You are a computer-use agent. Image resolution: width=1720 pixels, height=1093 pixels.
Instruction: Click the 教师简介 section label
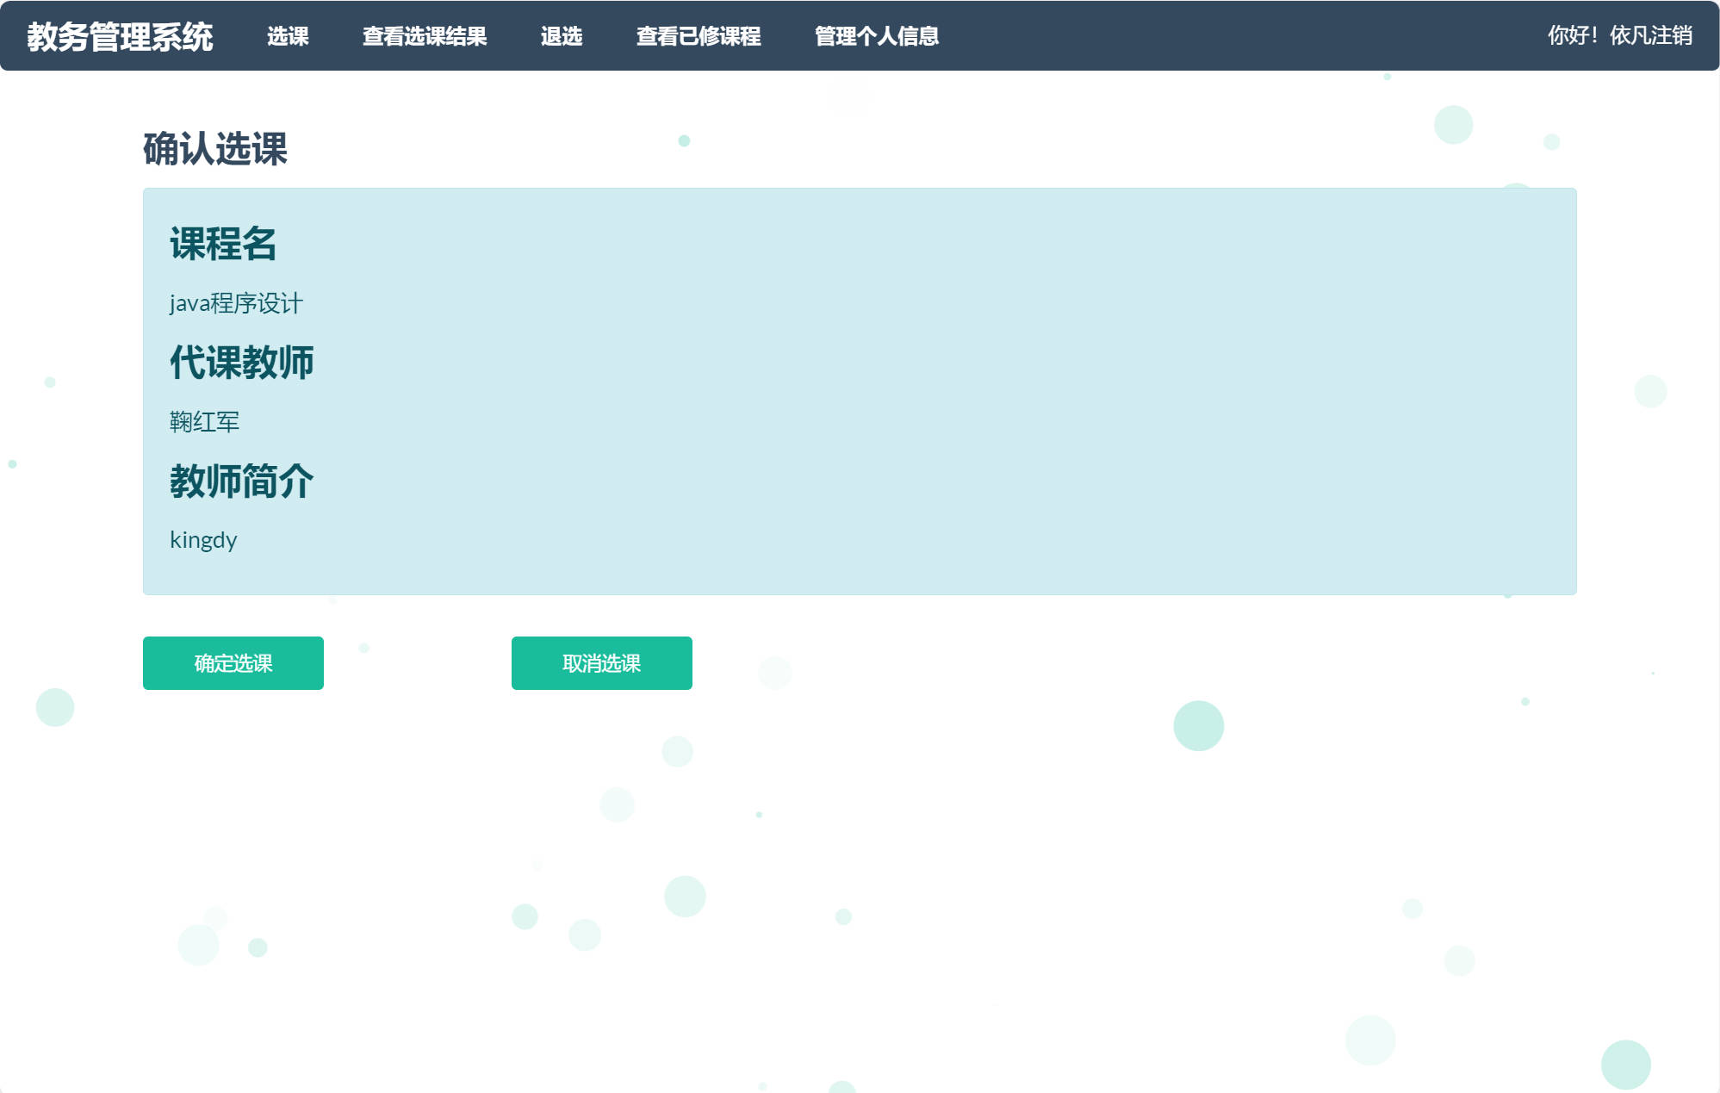242,481
